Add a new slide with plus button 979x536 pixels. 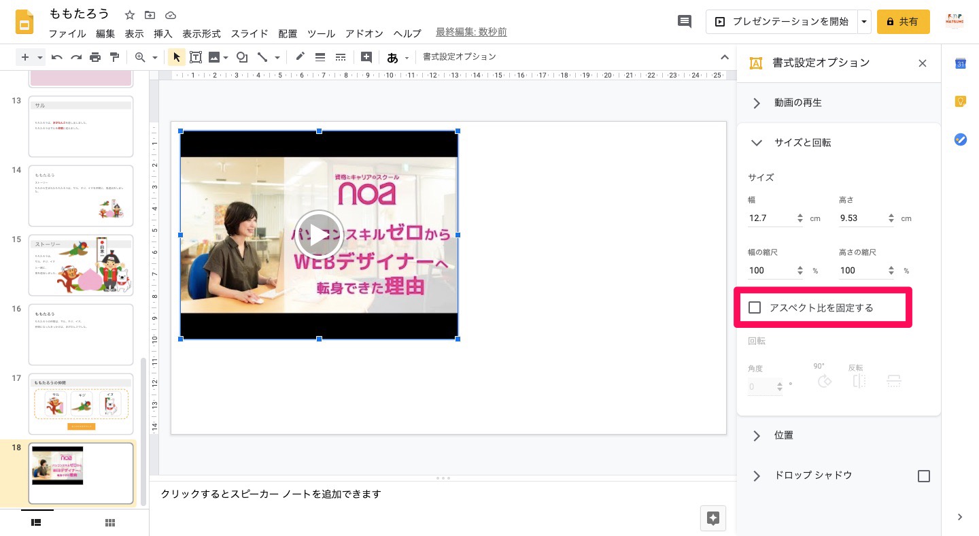[x=25, y=57]
